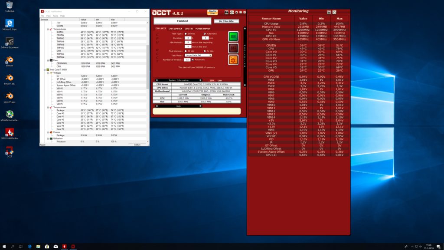Open the bmw27_cpu desktop shortcut
The width and height of the screenshot is (444, 250).
click(x=10, y=79)
